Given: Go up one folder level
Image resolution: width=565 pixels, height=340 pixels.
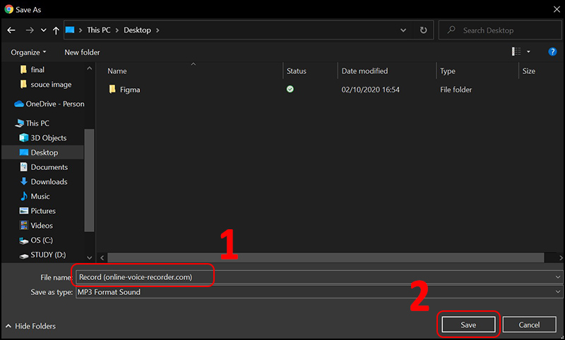Looking at the screenshot, I should pyautogui.click(x=56, y=30).
